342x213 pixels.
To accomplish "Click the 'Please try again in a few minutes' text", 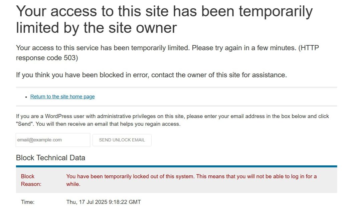I will [x=243, y=48].
